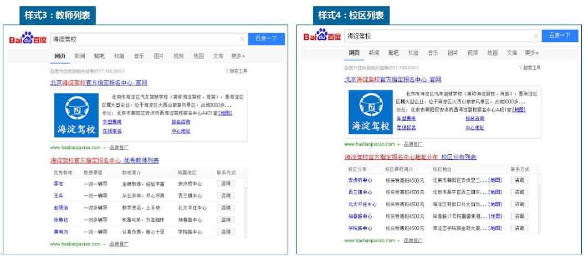Click the 海淀驾校 logo image in the campus list panel
This screenshot has width=584, height=256.
point(371,112)
